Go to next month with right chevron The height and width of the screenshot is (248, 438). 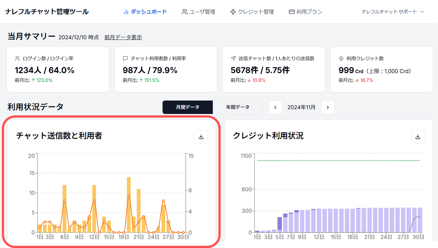pyautogui.click(x=327, y=107)
